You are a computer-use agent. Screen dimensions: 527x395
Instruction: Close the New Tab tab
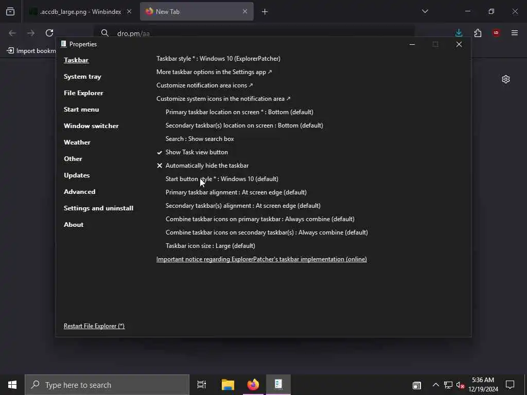245,12
